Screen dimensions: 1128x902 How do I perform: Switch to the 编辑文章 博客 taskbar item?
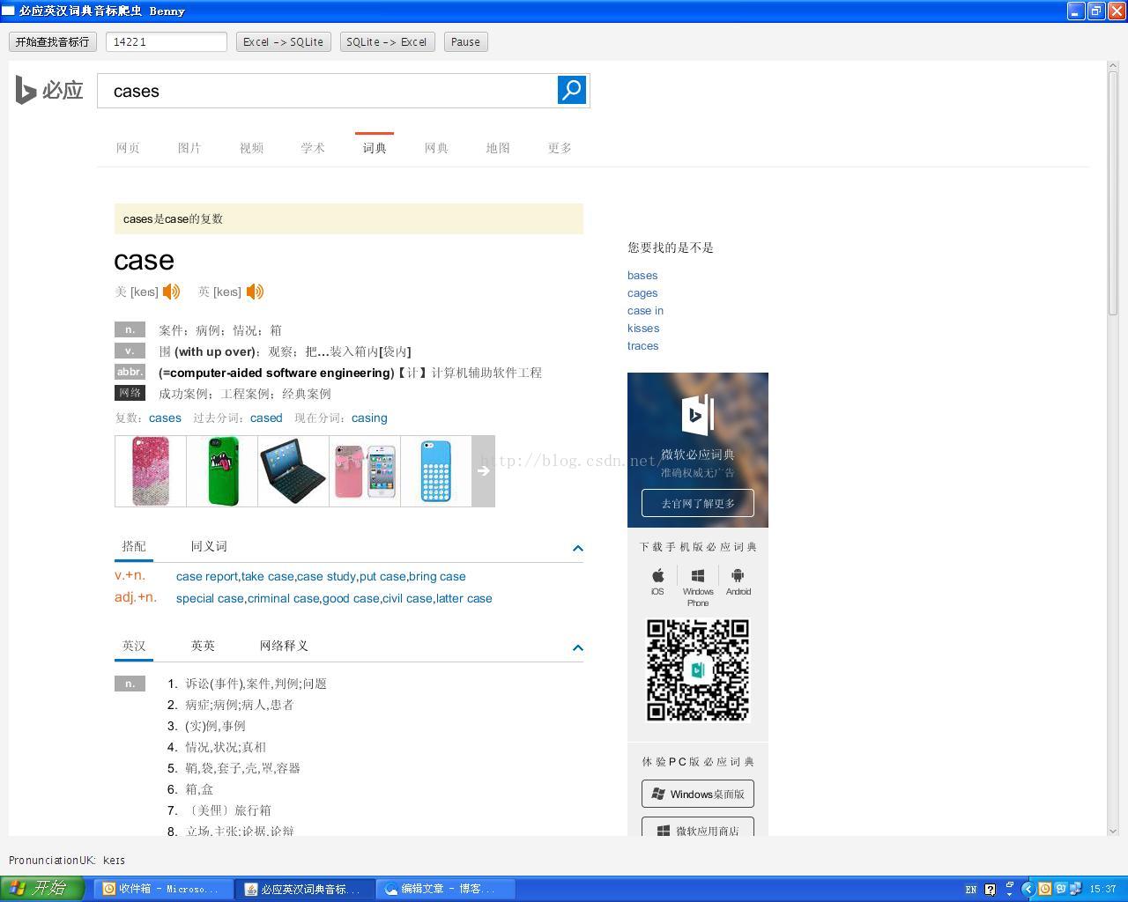click(446, 889)
